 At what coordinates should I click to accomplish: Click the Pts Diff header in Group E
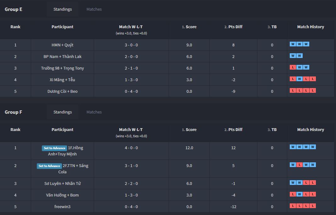click(x=233, y=27)
